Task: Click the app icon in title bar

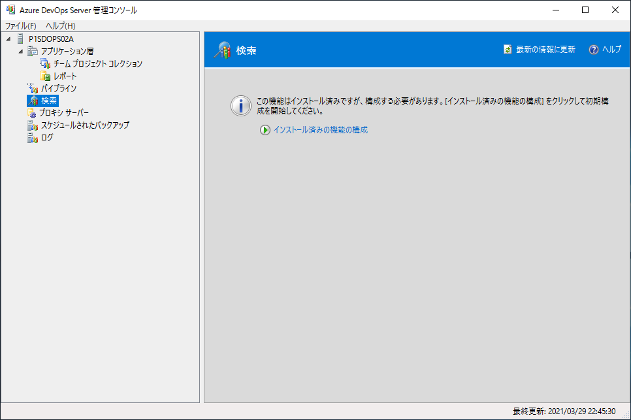Action: click(10, 10)
